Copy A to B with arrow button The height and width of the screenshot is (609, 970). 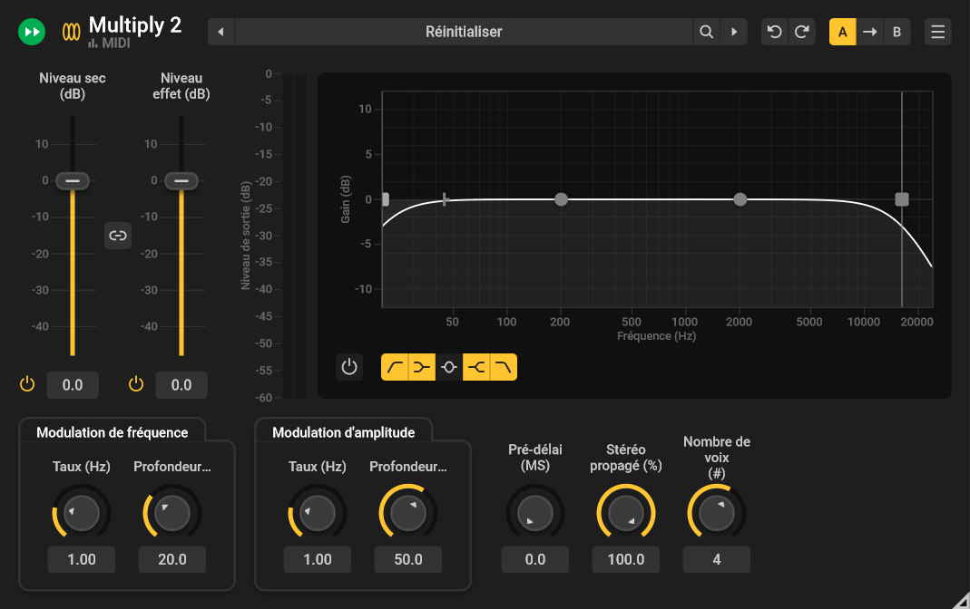tap(870, 32)
